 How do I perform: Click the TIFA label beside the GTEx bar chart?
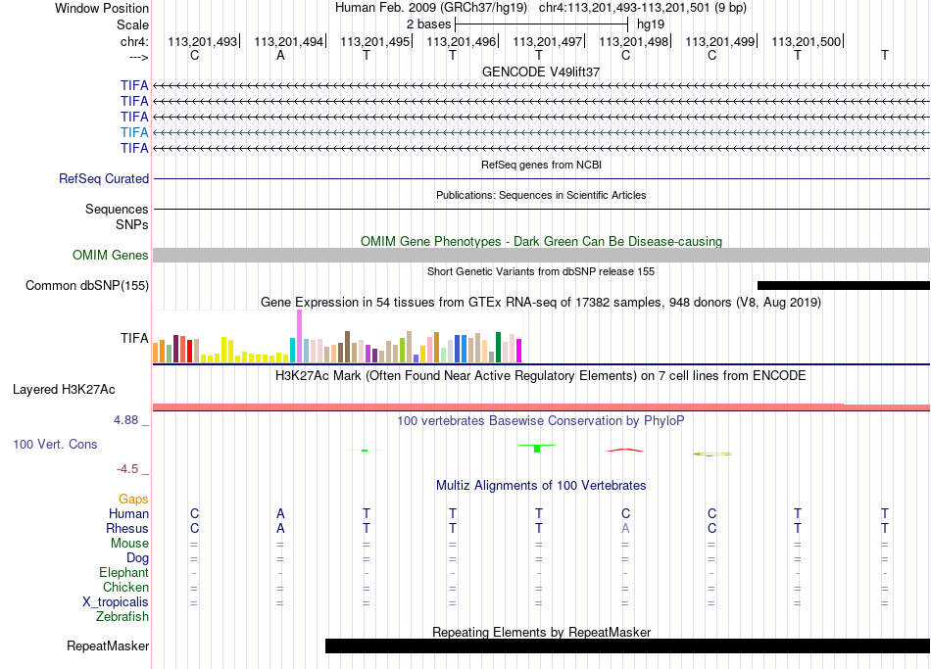[134, 338]
